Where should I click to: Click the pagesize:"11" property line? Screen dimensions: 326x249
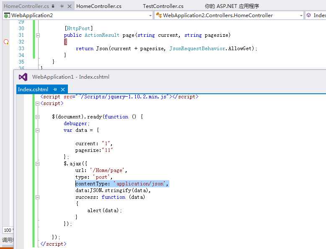pyautogui.click(x=94, y=150)
